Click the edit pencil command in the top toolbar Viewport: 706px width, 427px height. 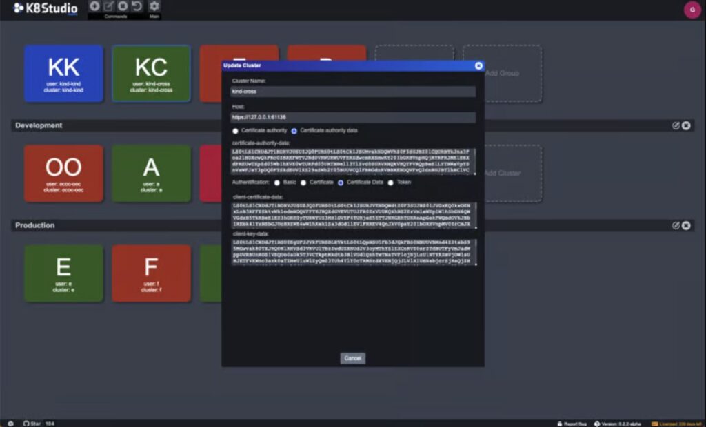click(108, 6)
